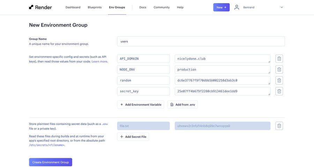Edit the nicelydone.club value field
This screenshot has height=168, width=314.
[223, 59]
